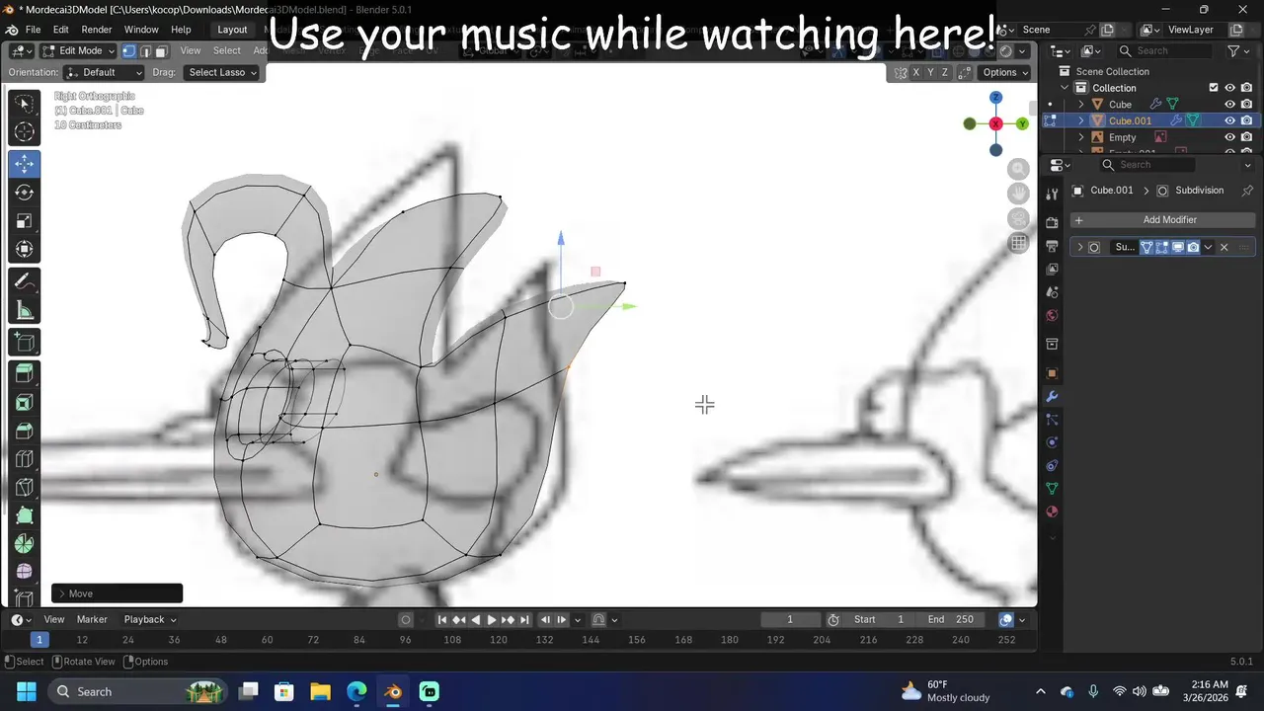This screenshot has width=1264, height=711.
Task: Choose the Inset Faces tool
Action: 25,402
